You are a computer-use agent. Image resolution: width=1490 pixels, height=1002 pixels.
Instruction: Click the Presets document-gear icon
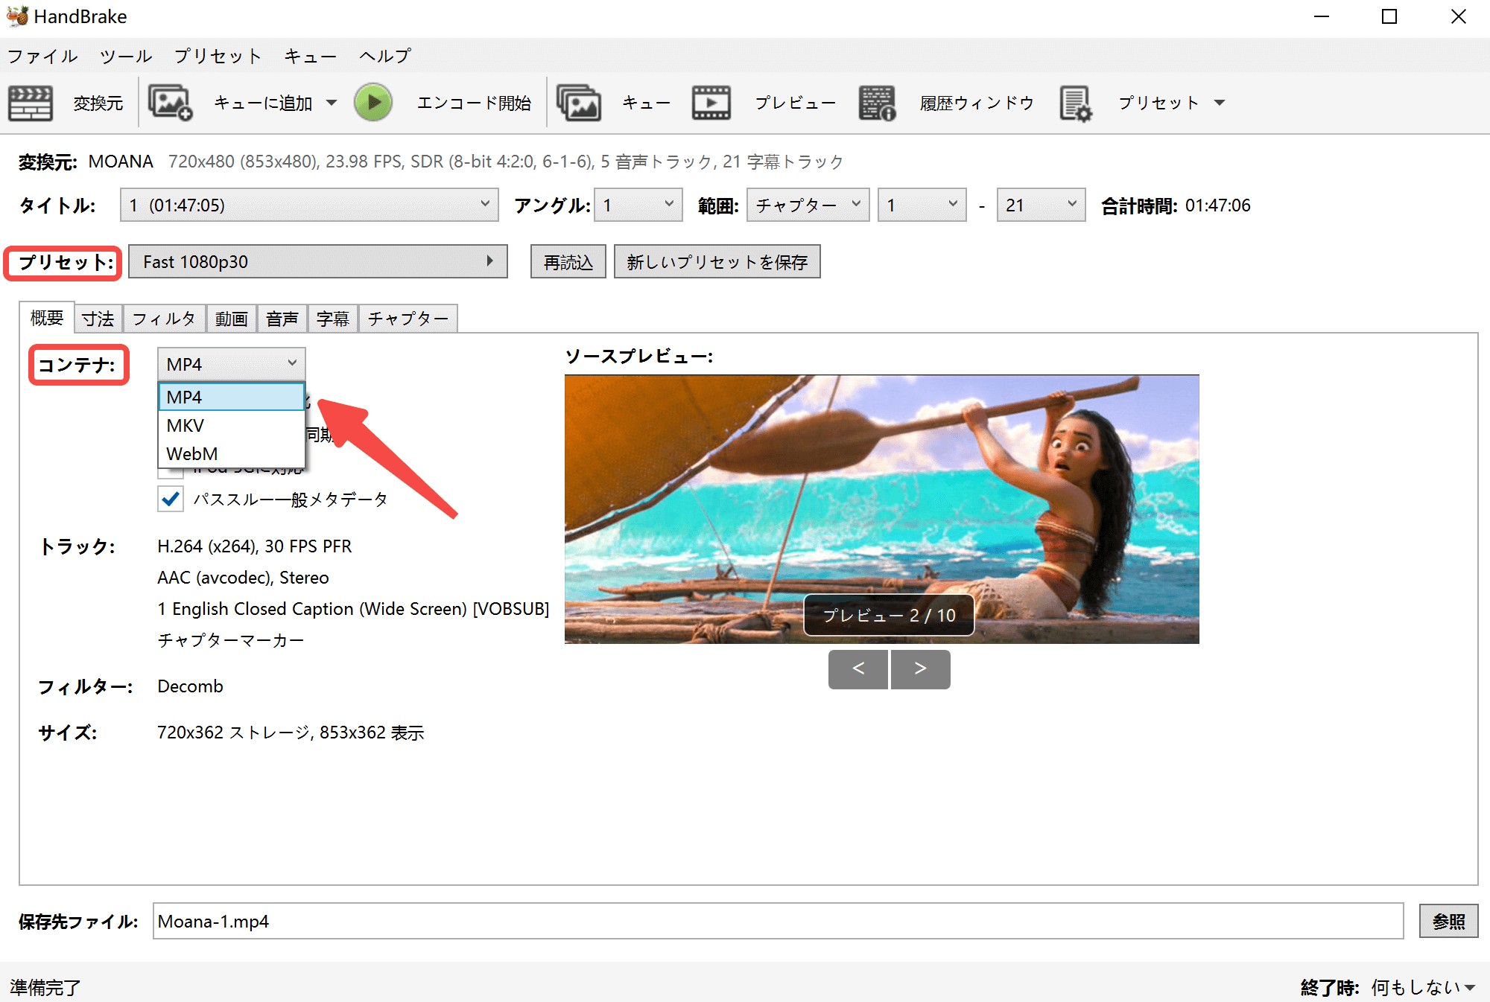point(1076,103)
